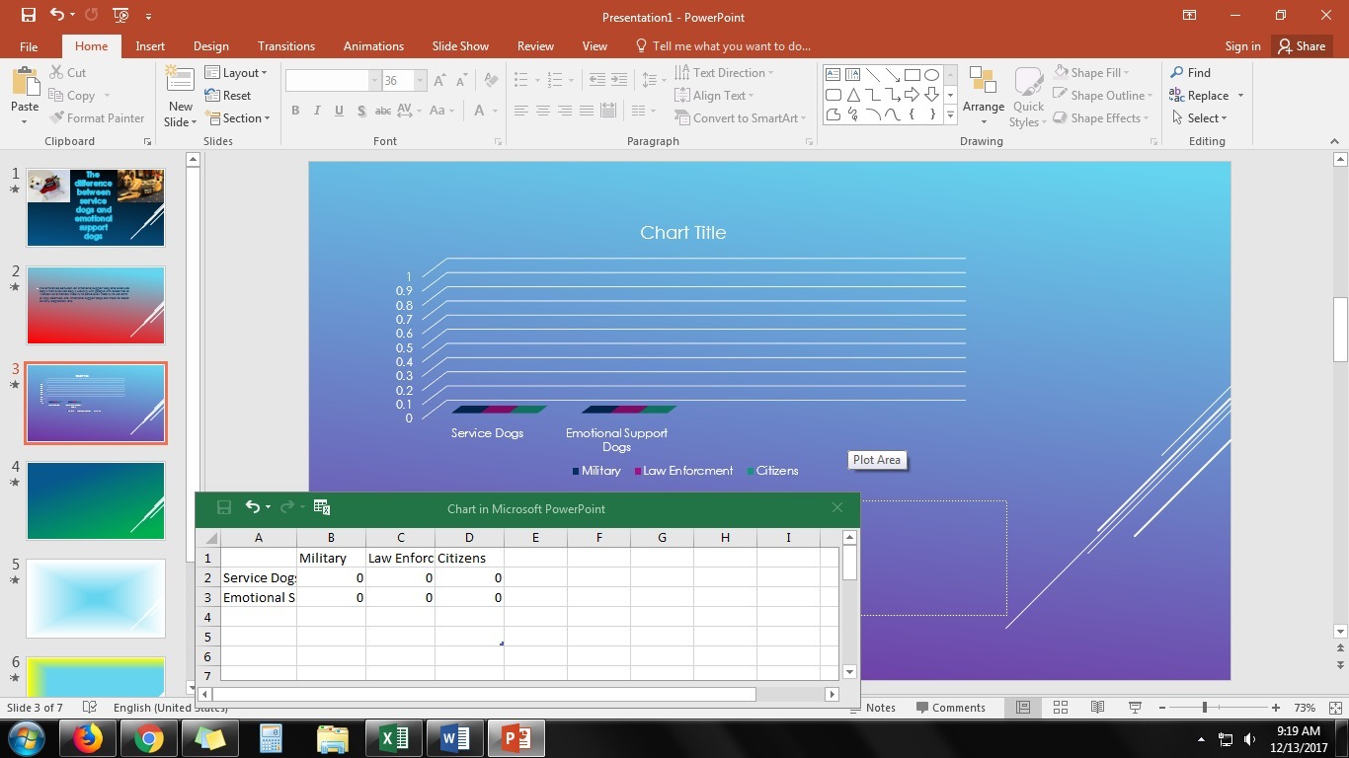
Task: Toggle Italic text formatting
Action: 317,111
